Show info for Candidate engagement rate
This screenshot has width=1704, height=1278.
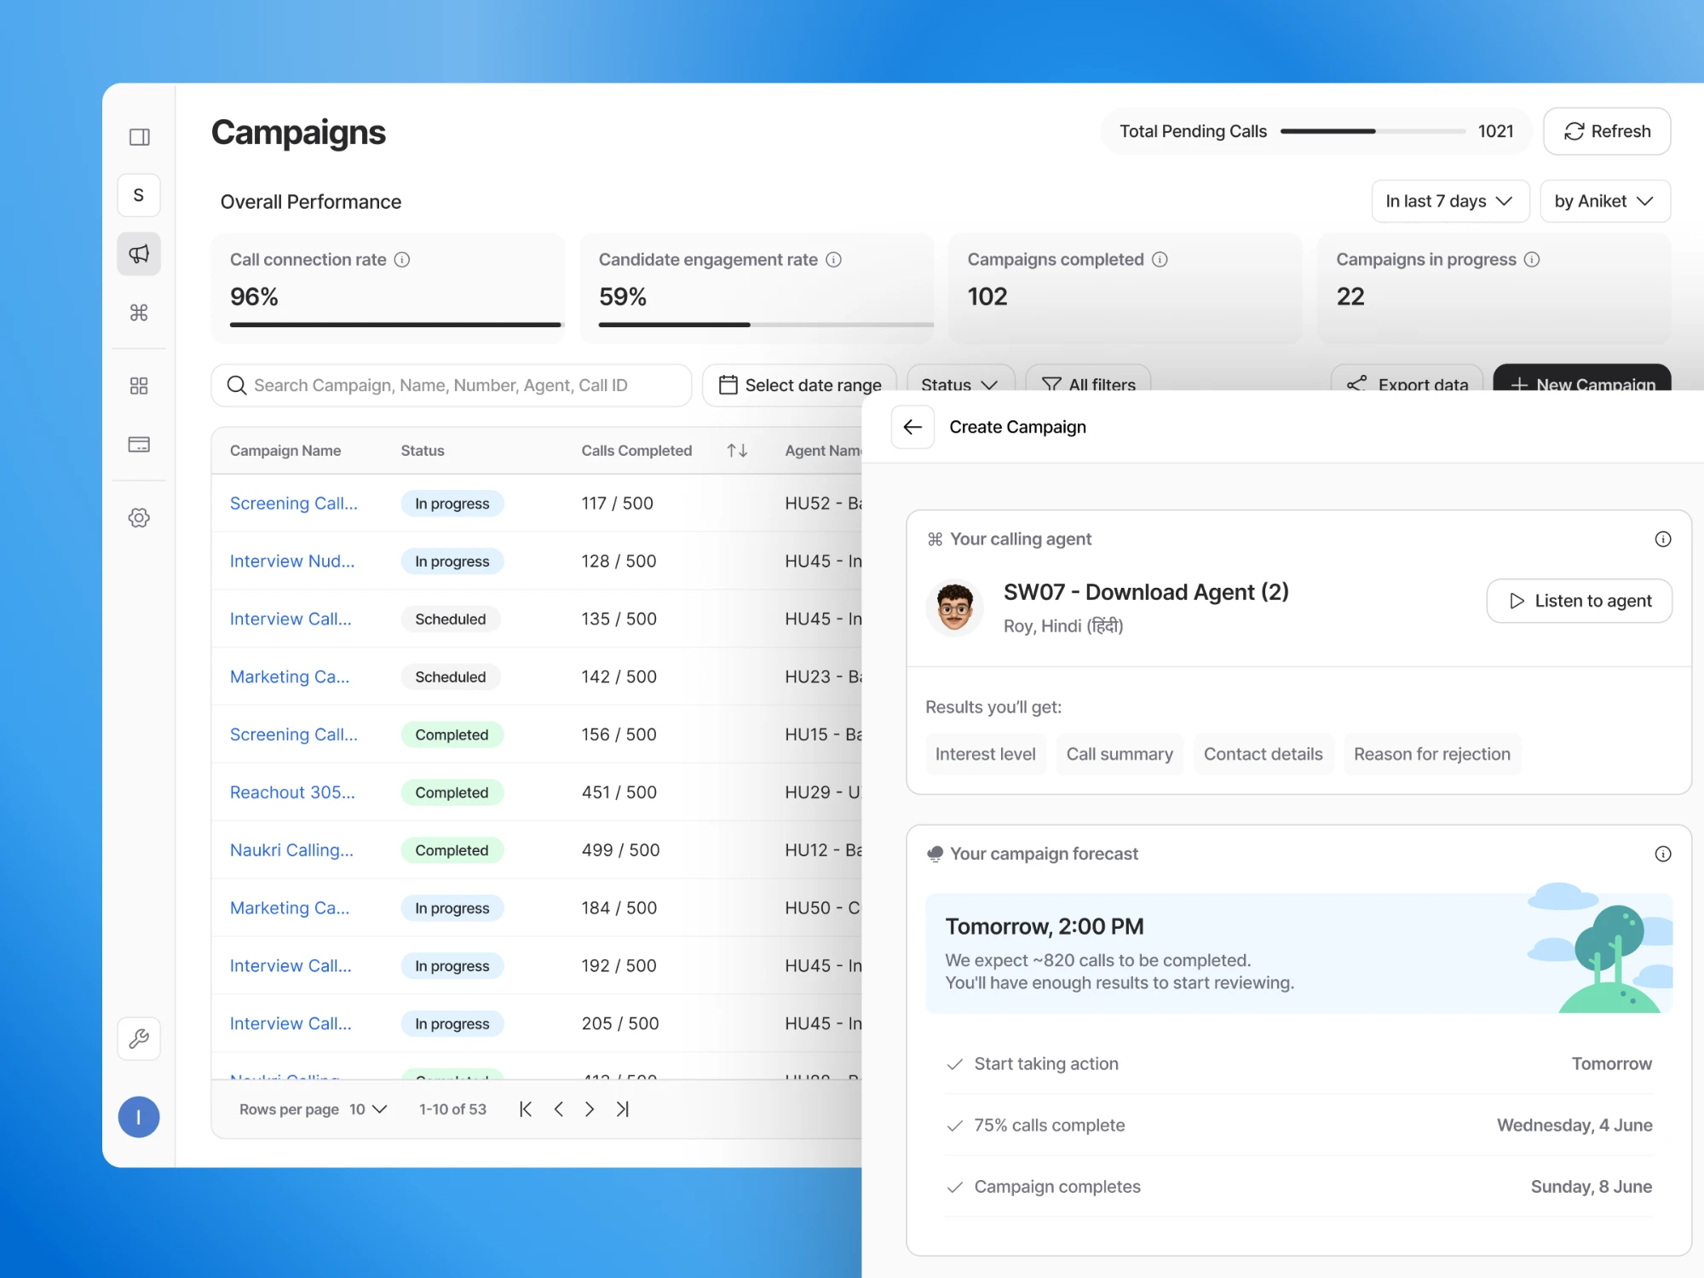point(834,260)
